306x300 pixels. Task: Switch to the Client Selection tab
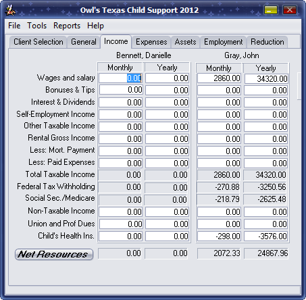click(x=39, y=42)
